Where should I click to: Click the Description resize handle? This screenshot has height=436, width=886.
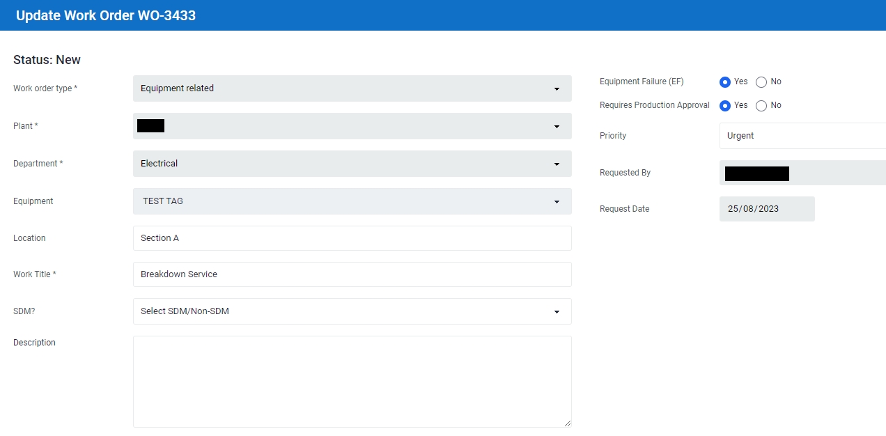567,423
